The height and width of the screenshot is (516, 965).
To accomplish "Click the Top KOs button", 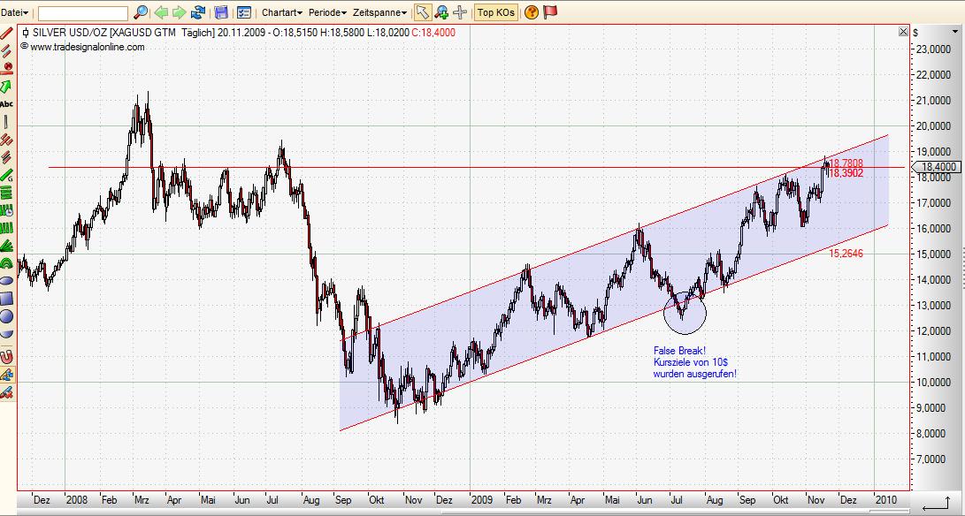I will [496, 12].
